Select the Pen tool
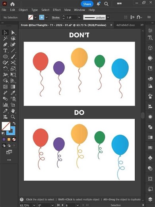 tap(5, 45)
